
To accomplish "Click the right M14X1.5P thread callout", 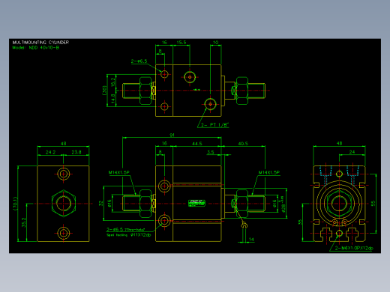I will 269,172.
